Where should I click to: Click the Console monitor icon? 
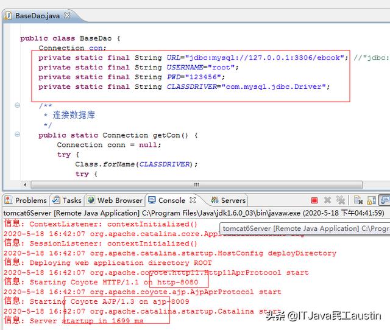pos(152,200)
